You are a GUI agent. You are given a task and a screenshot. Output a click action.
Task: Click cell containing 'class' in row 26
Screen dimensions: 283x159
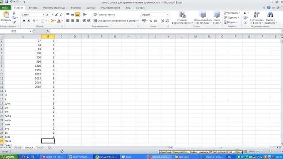click(23, 141)
